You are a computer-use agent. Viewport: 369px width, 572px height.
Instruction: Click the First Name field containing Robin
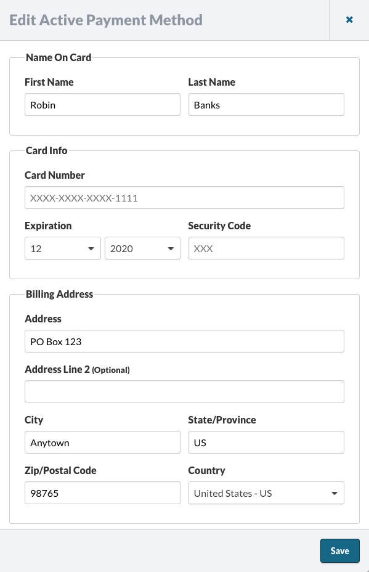point(102,105)
